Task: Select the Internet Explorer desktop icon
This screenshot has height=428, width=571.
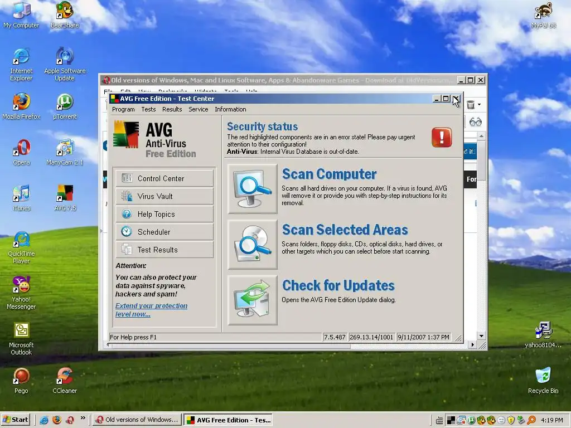Action: click(x=21, y=65)
